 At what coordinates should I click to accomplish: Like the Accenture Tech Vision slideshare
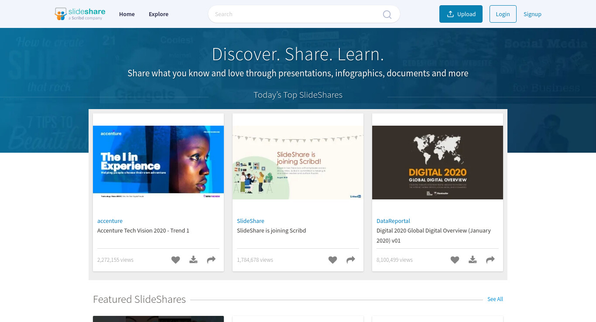175,260
